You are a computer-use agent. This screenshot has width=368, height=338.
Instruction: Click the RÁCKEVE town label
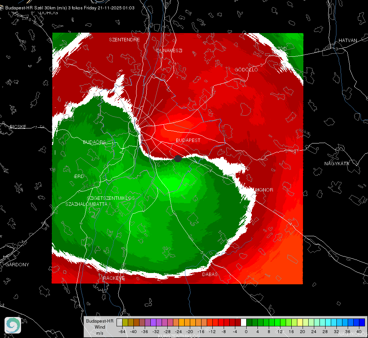click(x=114, y=278)
